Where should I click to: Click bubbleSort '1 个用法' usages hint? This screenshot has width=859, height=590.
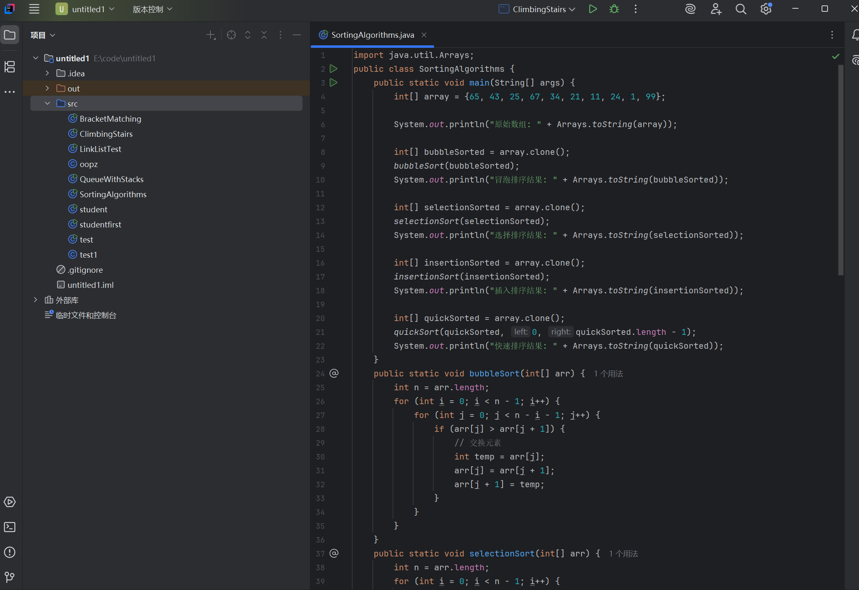click(608, 373)
